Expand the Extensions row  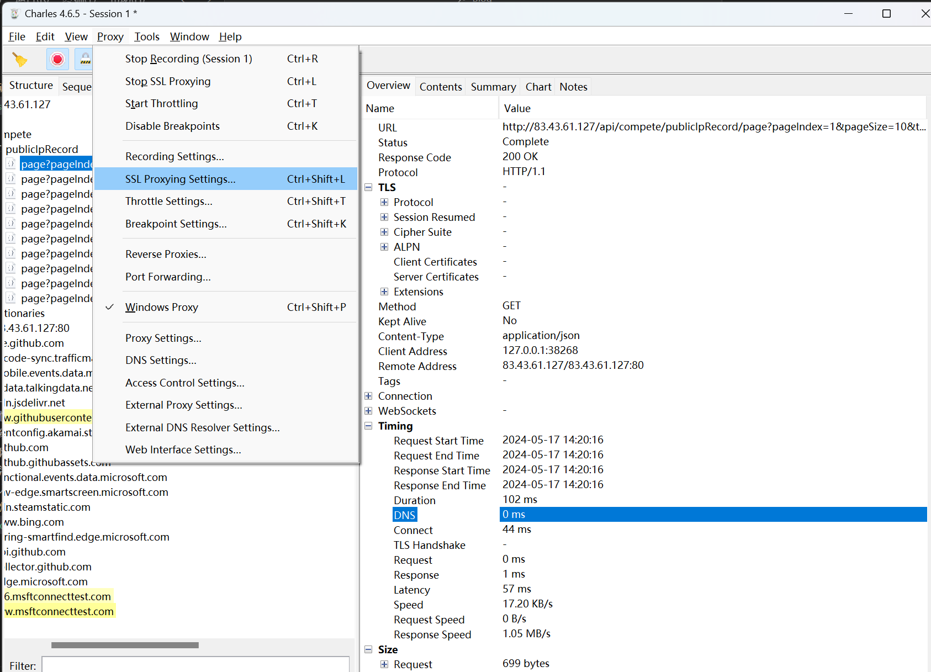point(384,292)
